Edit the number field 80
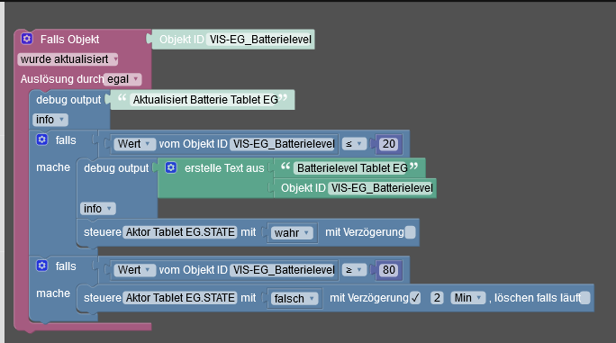616x343 pixels. point(389,270)
